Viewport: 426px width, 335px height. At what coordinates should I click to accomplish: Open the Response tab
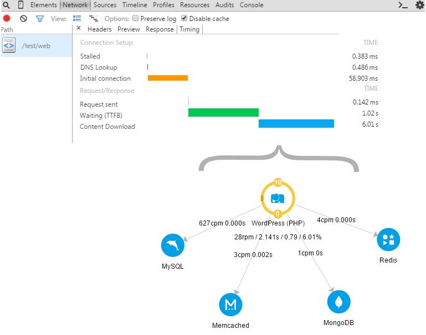point(160,29)
